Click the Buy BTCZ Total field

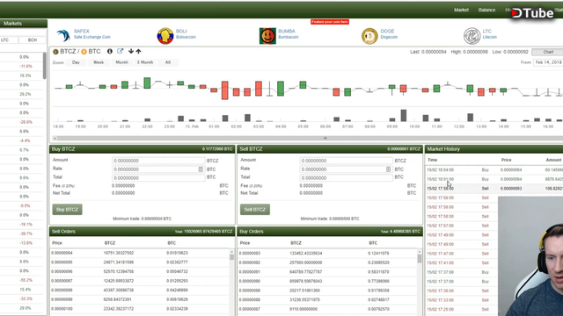pyautogui.click(x=158, y=177)
